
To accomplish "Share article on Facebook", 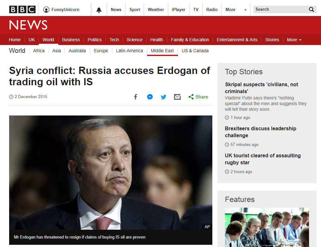I will [135, 97].
